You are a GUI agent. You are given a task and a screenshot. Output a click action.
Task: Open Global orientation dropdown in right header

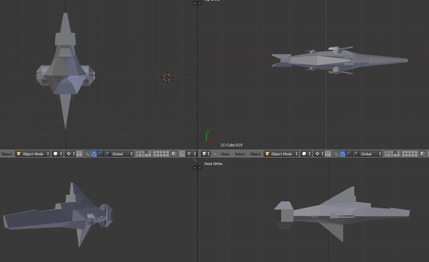pyautogui.click(x=370, y=154)
